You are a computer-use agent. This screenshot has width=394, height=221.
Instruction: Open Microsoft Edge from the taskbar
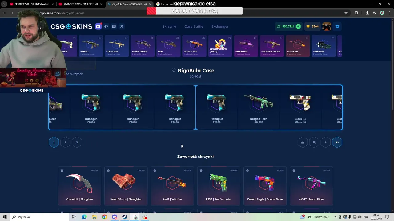point(84,217)
